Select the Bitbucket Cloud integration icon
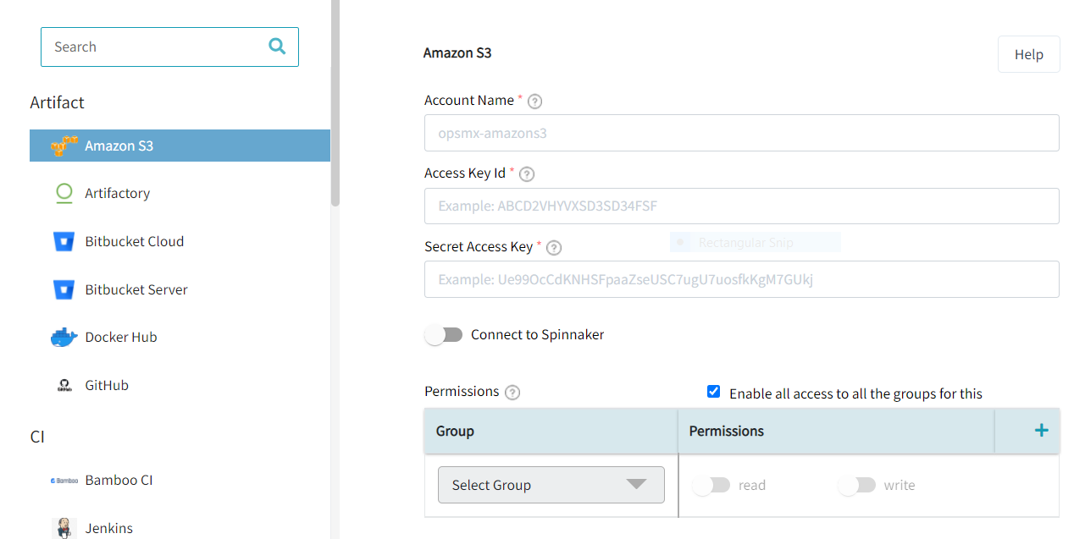 click(64, 241)
